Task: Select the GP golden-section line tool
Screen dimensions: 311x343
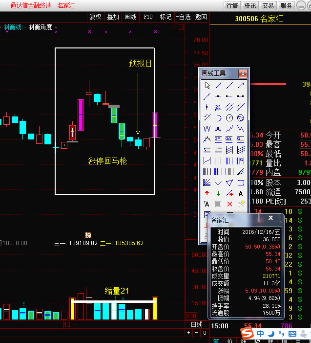Action: [218, 139]
